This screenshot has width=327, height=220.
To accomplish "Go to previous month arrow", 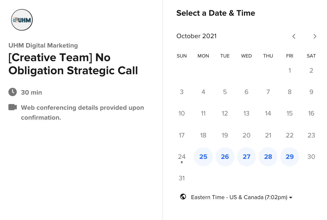I will click(294, 36).
